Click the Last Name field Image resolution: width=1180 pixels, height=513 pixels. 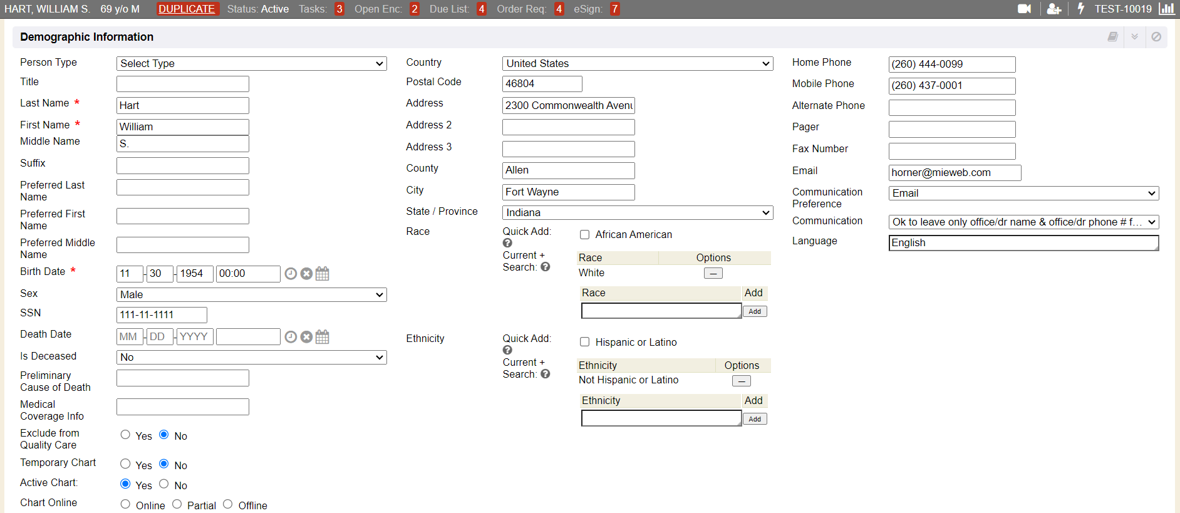pyautogui.click(x=183, y=105)
